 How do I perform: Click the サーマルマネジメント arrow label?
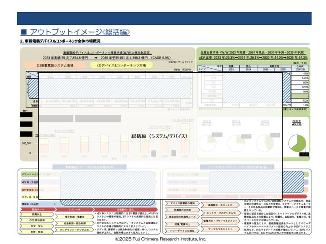221,229
